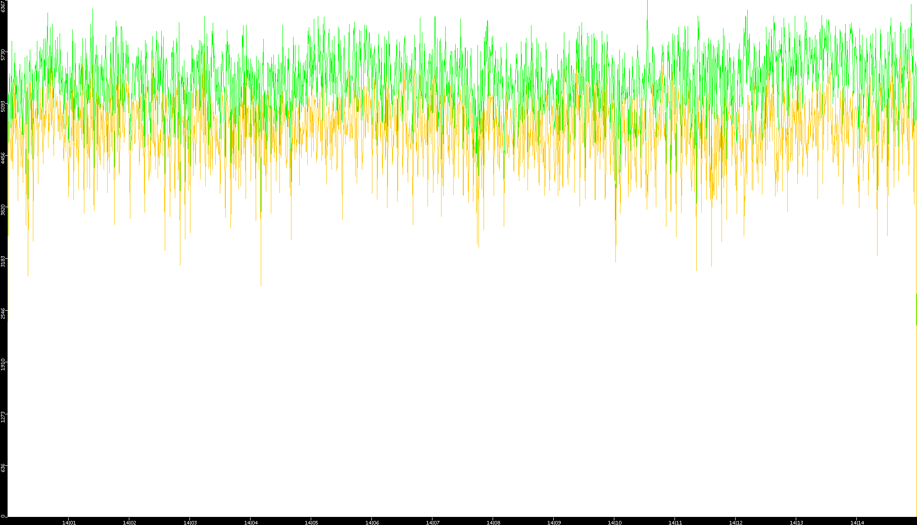917x525 pixels.
Task: Pick the 14:10 time axis marker
Action: pos(614,522)
